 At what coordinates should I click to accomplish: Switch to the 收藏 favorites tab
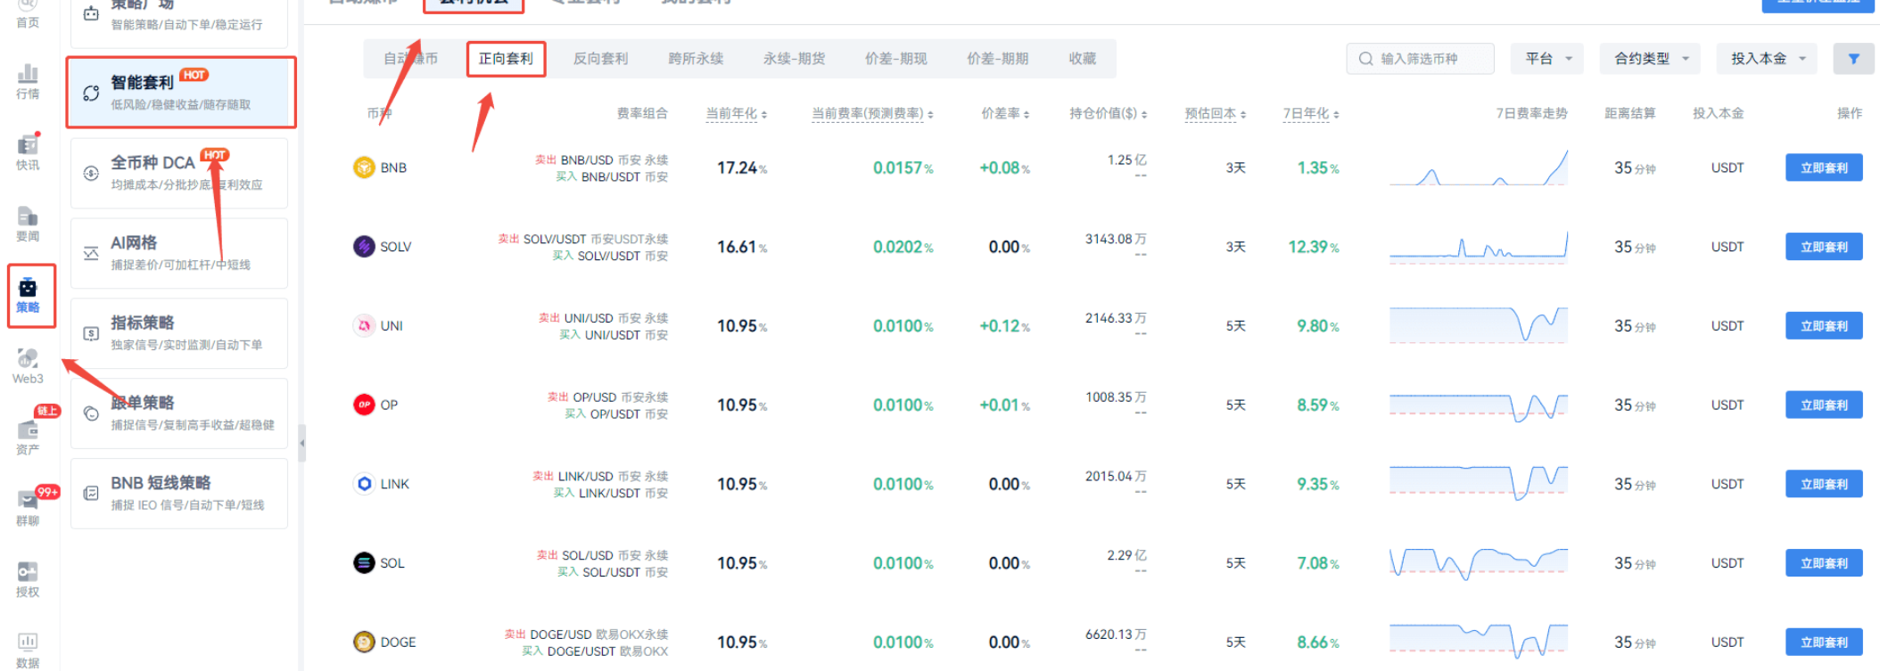(x=1082, y=59)
